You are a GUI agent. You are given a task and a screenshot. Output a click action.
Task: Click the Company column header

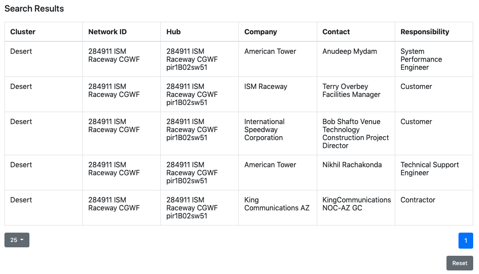point(261,32)
